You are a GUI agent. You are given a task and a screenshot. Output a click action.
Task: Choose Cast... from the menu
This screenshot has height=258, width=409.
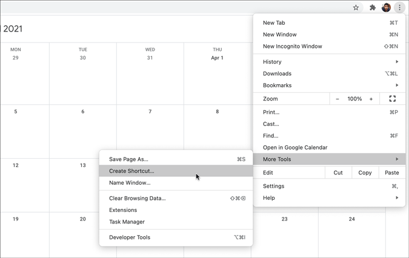[329, 124]
